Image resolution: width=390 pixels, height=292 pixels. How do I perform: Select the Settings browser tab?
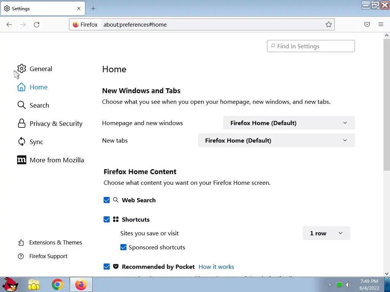(x=43, y=8)
